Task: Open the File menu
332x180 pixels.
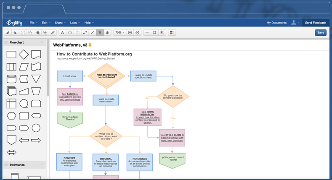Action: pyautogui.click(x=34, y=23)
